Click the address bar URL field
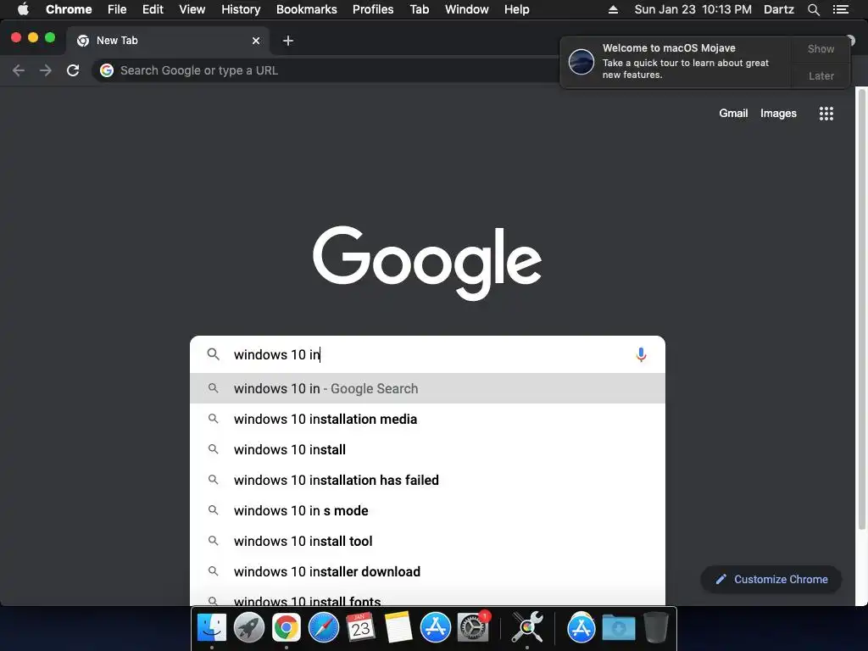 (x=326, y=70)
